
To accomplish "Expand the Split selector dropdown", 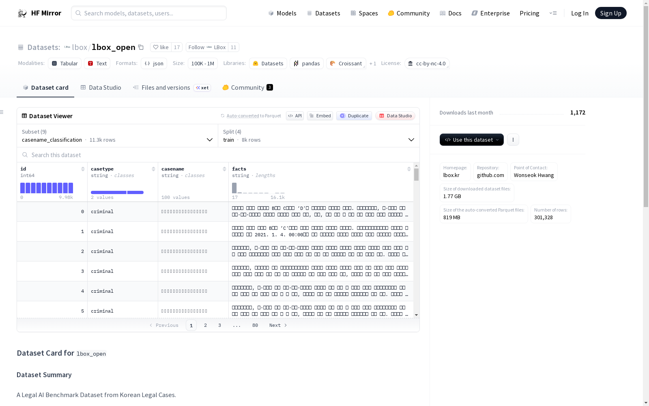I will pyautogui.click(x=319, y=136).
